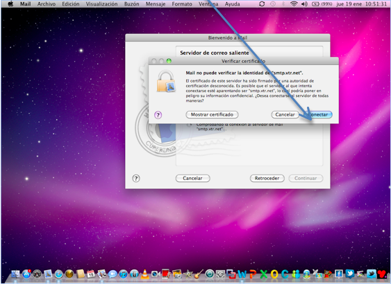Launch VMware Fusion from the Dock

(231, 274)
